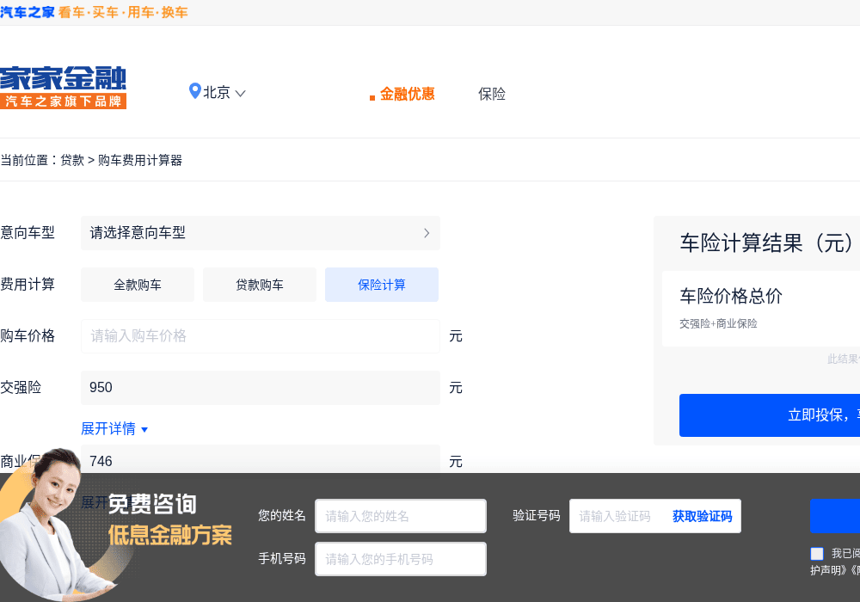Click 获取验证码 link
Viewport: 860px width, 602px height.
(702, 516)
